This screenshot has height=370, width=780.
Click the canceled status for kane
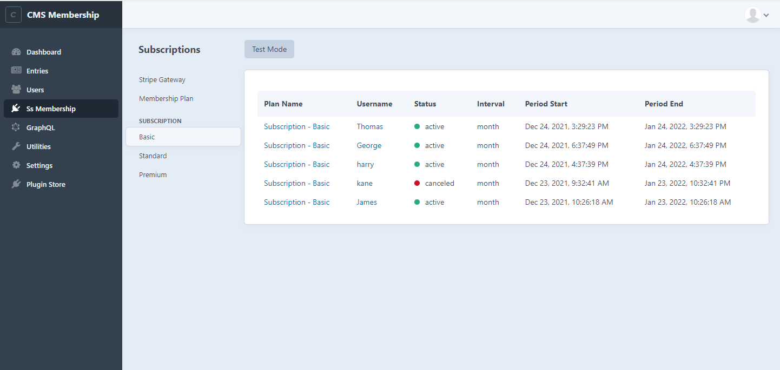[x=434, y=183]
